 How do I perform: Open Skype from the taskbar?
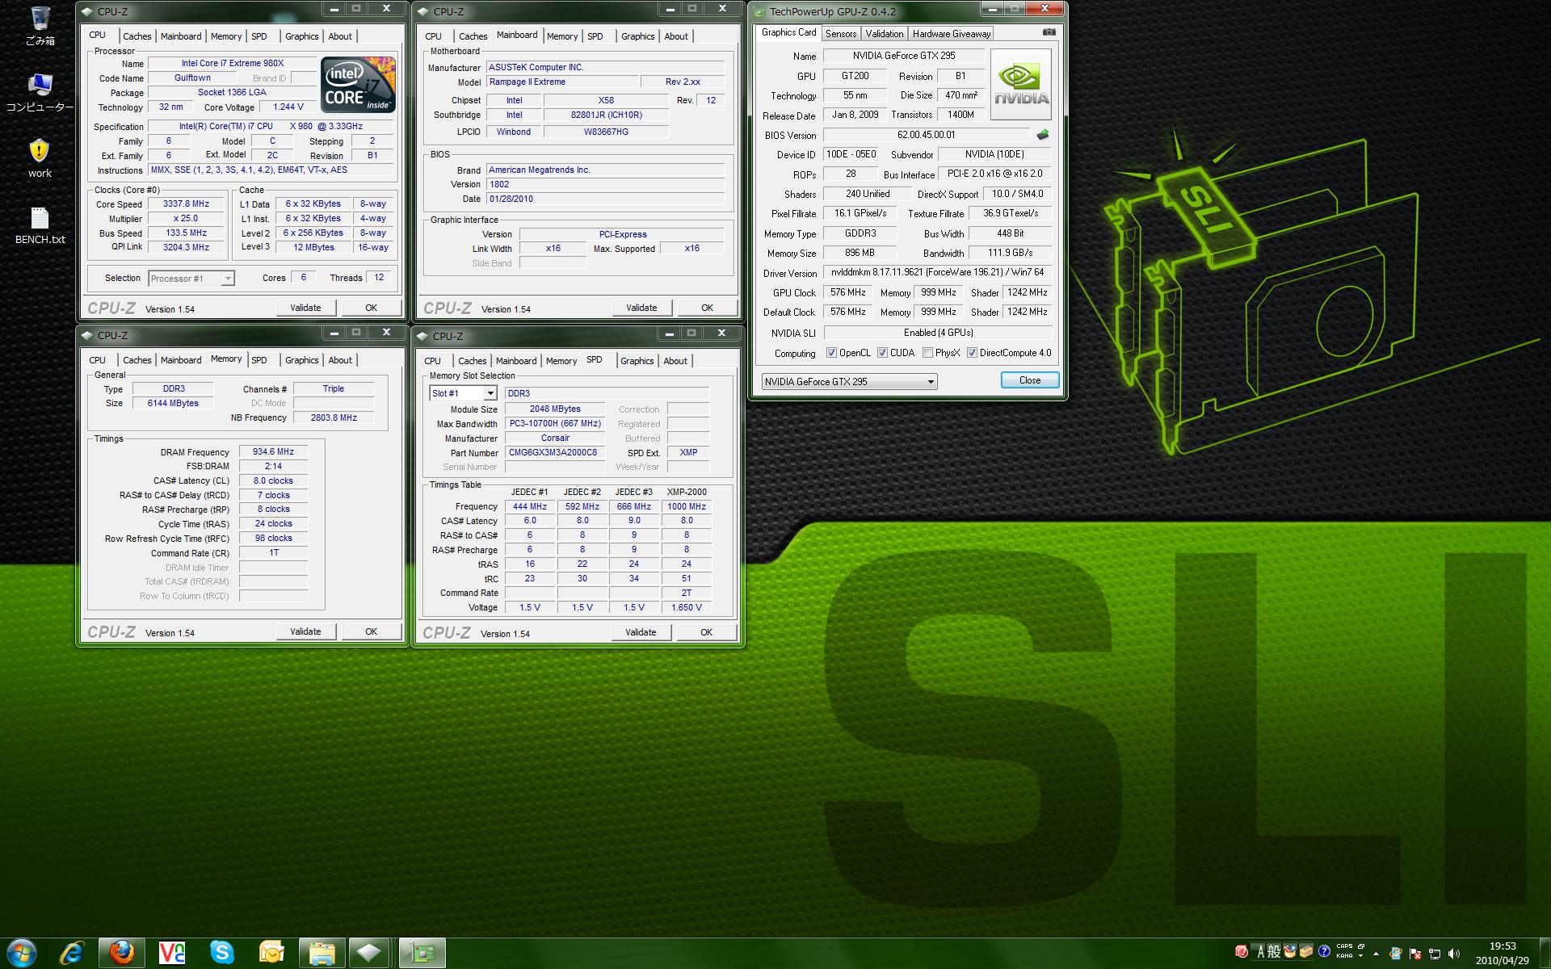coord(222,953)
